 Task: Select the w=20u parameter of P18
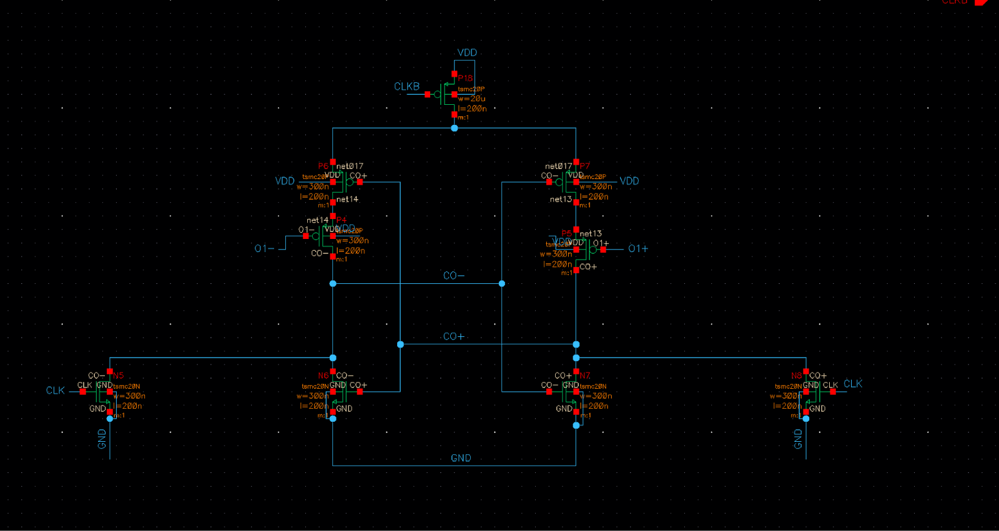(471, 99)
